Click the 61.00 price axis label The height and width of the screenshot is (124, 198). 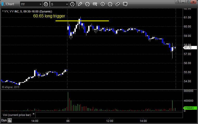click(x=187, y=17)
